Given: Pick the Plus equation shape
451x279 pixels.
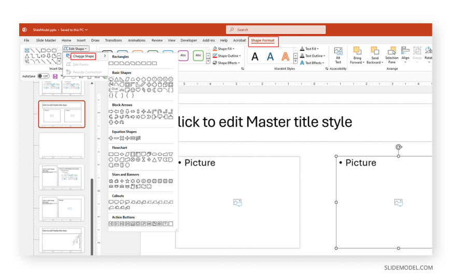Looking at the screenshot, I should (x=111, y=138).
